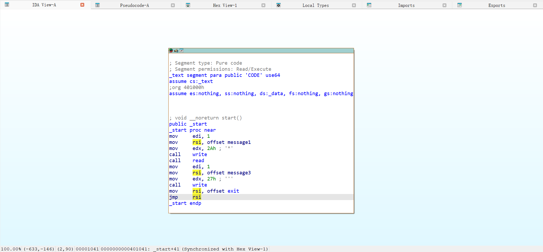The image size is (543, 252).
Task: Close the Exports tab
Action: click(x=535, y=5)
